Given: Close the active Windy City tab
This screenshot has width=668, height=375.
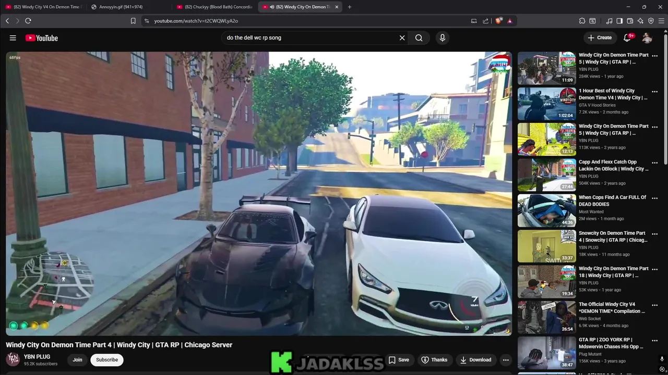Looking at the screenshot, I should [x=337, y=7].
